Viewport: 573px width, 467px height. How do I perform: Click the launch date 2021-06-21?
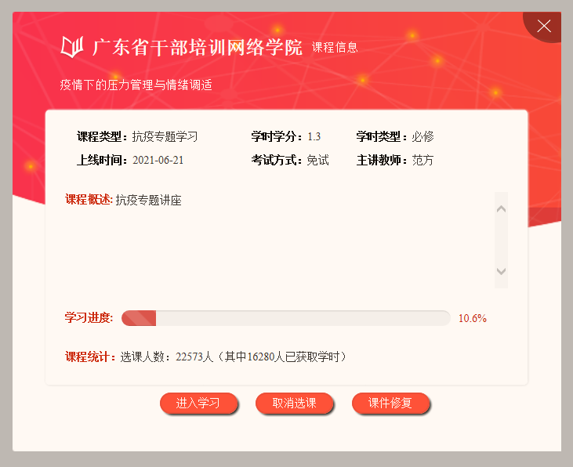158,161
